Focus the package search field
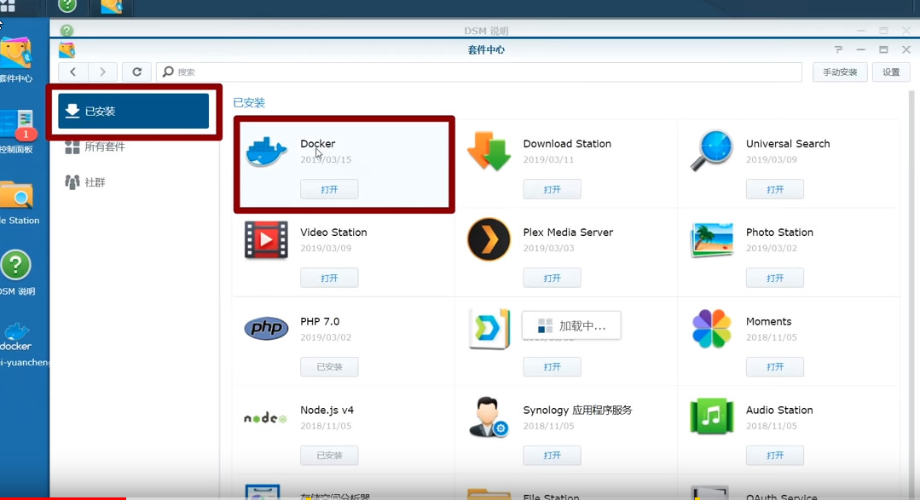The width and height of the screenshot is (920, 500). pos(479,72)
